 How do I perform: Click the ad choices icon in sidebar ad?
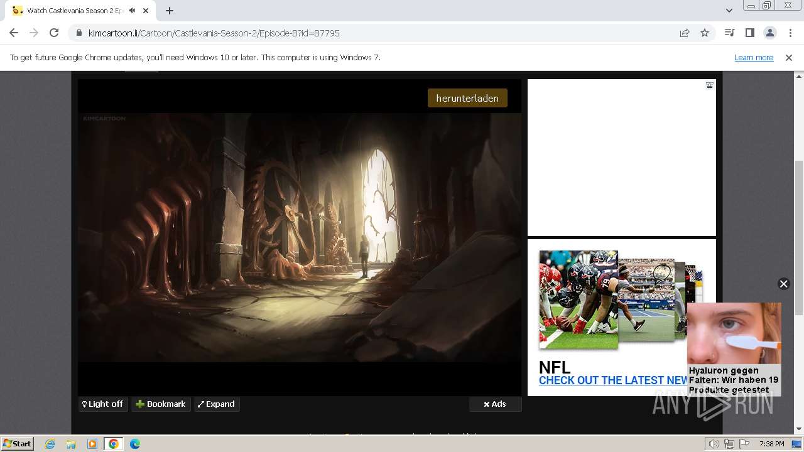[x=709, y=85]
